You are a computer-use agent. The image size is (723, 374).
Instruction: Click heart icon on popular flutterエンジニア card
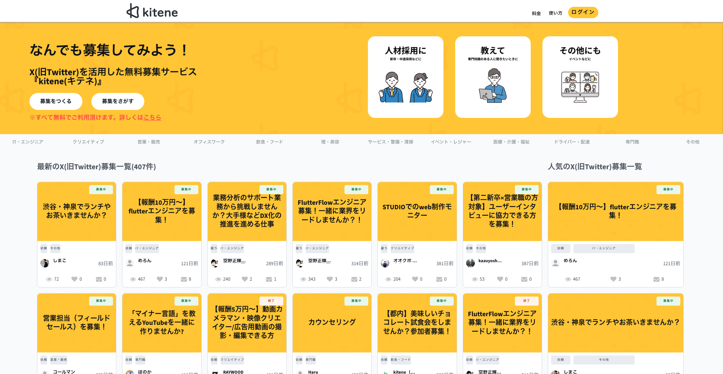pos(613,279)
